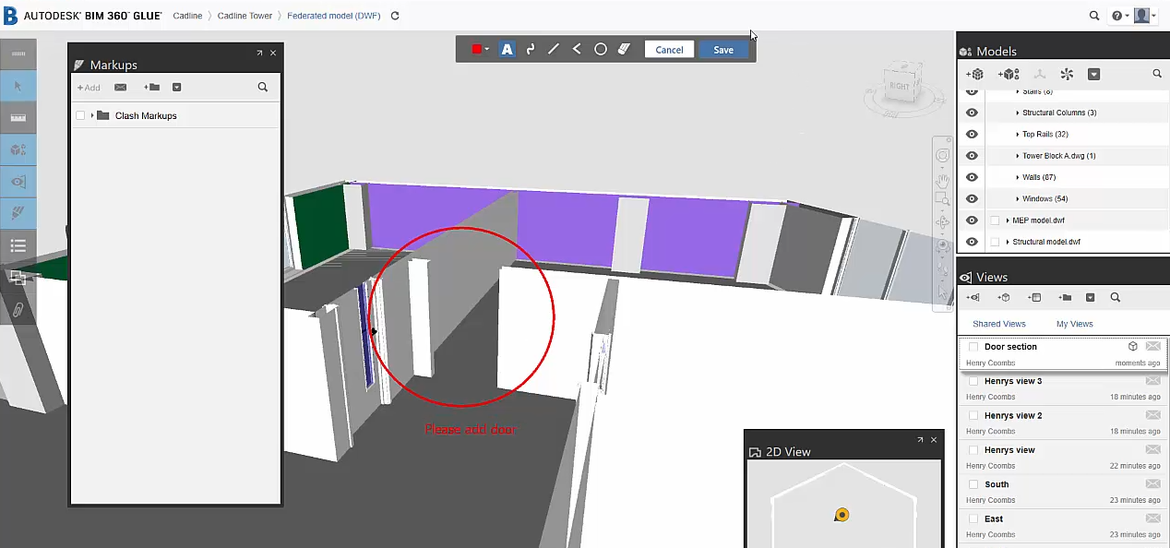The image size is (1170, 548).
Task: Check the Clash Markups checkbox
Action: (x=80, y=115)
